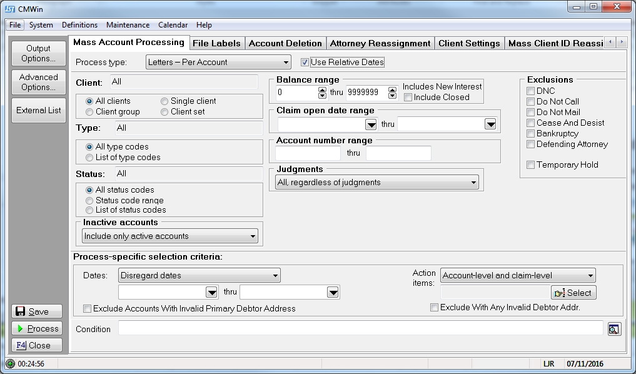Click the External List button
The height and width of the screenshot is (374, 636).
coord(38,110)
